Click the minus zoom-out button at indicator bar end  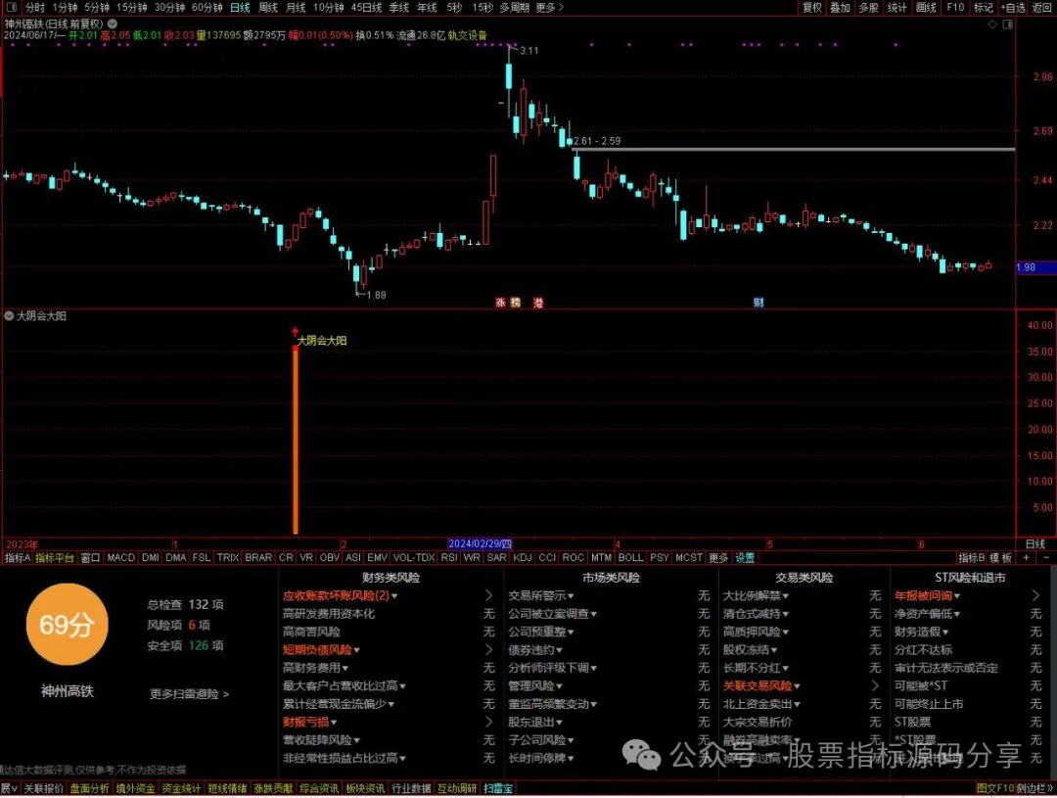pyautogui.click(x=1046, y=558)
